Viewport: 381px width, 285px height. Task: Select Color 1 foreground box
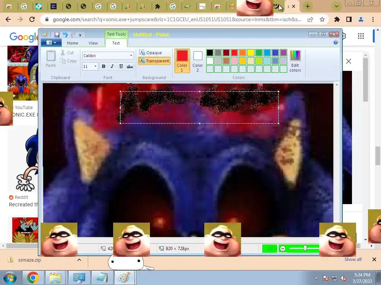coord(182,60)
